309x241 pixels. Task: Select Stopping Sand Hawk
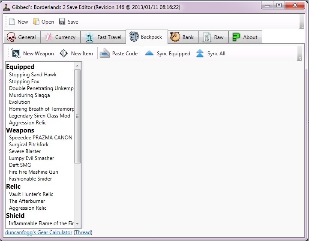[x=33, y=75]
